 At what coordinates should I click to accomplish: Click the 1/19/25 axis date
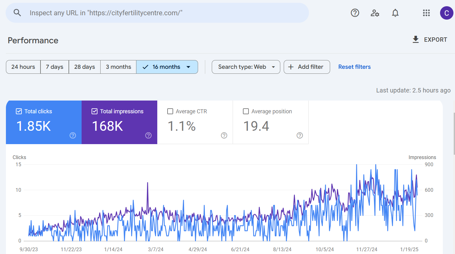409,249
